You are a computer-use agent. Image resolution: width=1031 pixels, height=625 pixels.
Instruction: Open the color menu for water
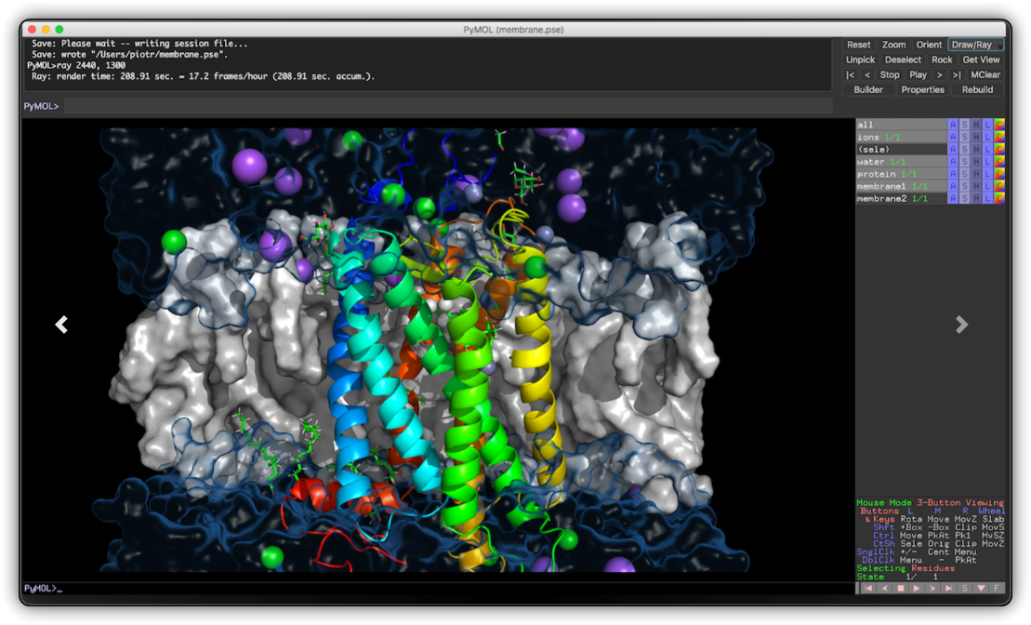point(999,162)
